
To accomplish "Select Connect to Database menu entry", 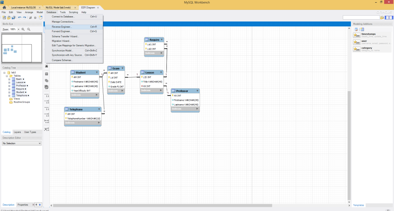I will 74,17.
